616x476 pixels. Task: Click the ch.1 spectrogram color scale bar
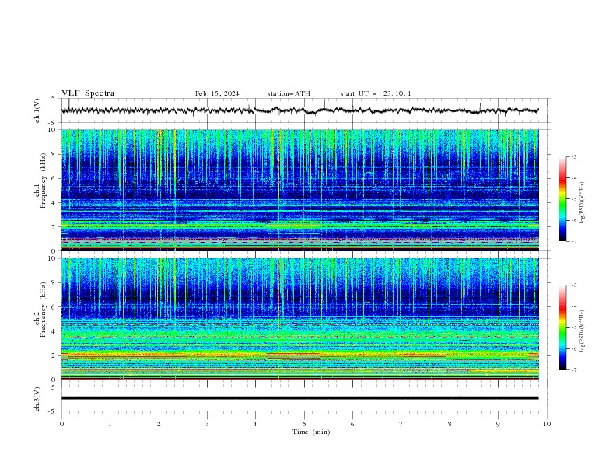click(x=562, y=199)
